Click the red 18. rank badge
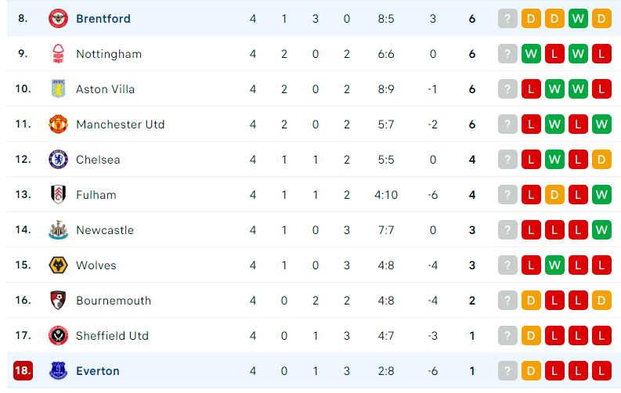 (x=23, y=371)
